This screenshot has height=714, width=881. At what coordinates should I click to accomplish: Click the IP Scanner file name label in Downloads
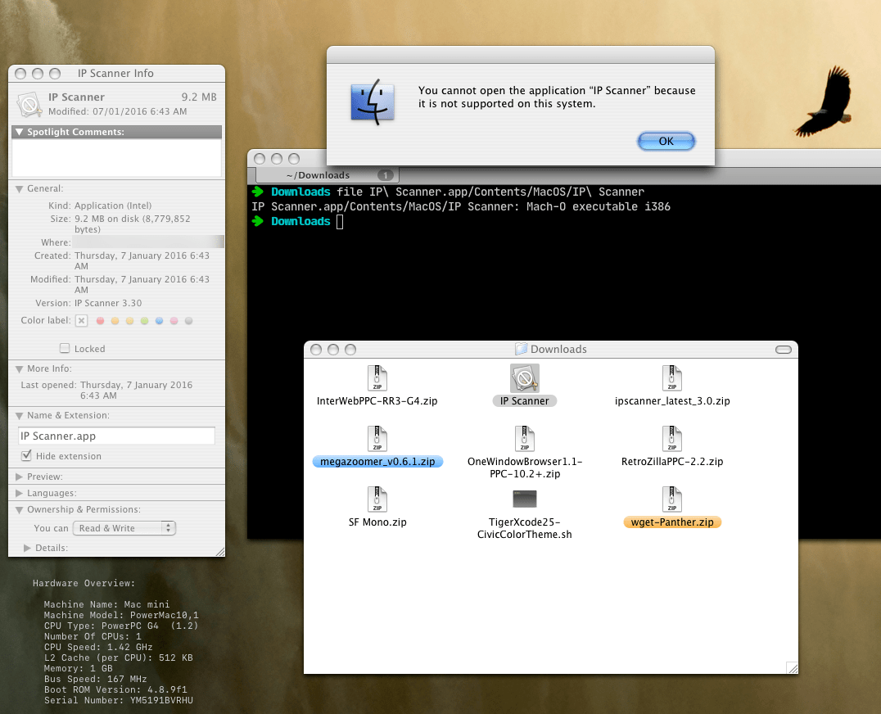click(x=524, y=400)
